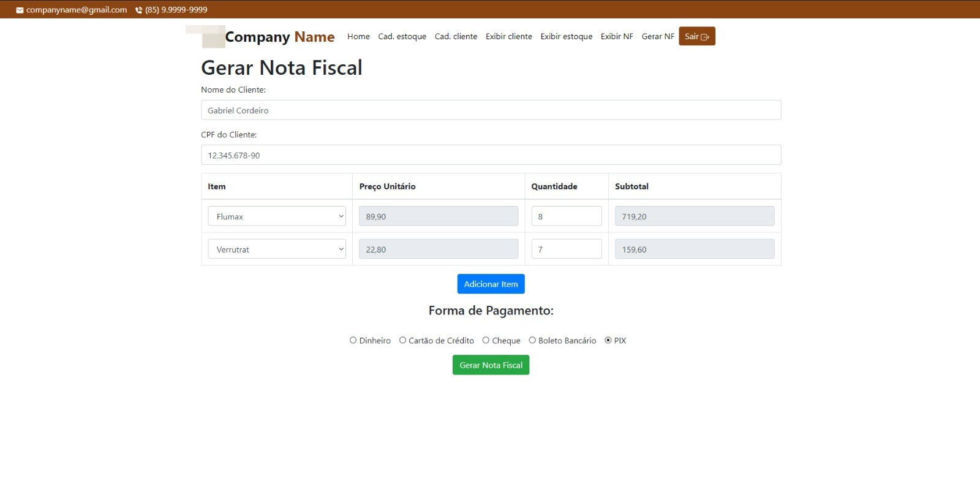This screenshot has width=980, height=494.
Task: Click the companyname@gmail.com email link
Action: [x=77, y=10]
